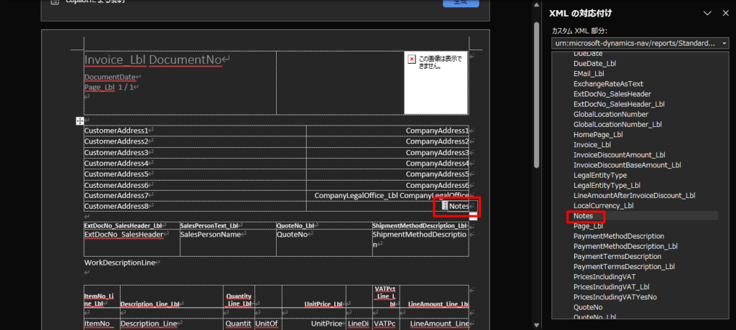The width and height of the screenshot is (736, 330).
Task: Select Notes in the XML tree
Action: click(583, 216)
